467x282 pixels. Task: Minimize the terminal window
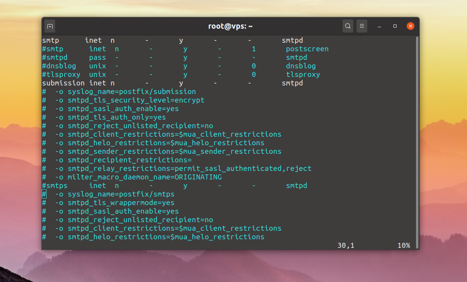[380, 26]
